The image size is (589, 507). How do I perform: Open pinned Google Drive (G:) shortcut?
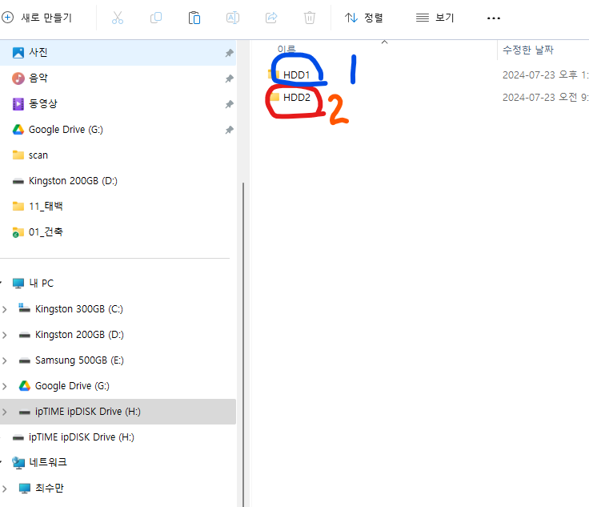(x=118, y=130)
